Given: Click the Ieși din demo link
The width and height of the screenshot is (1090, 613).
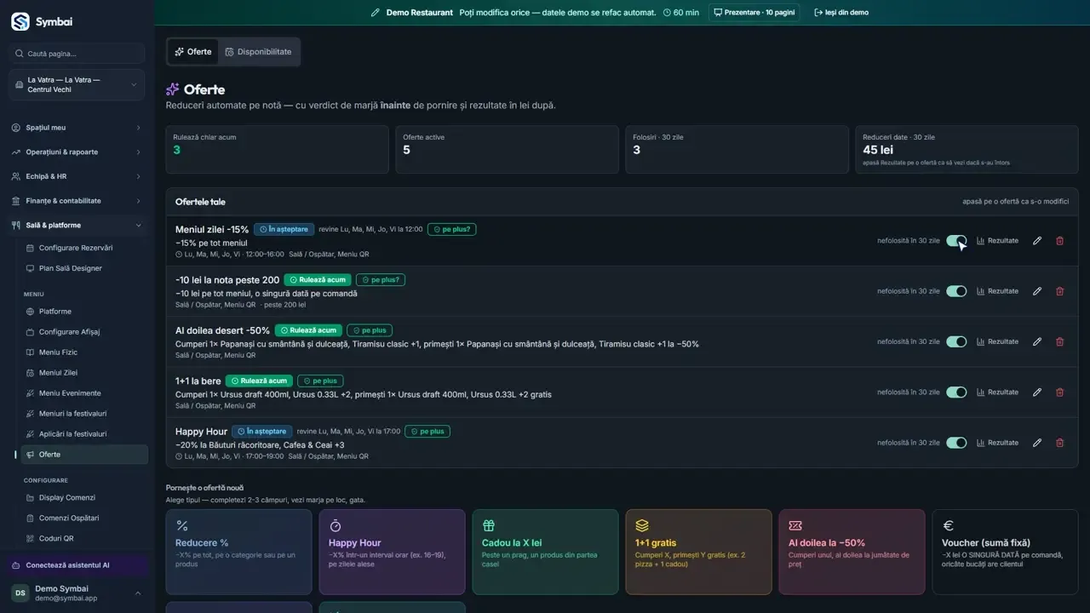Looking at the screenshot, I should 841,13.
